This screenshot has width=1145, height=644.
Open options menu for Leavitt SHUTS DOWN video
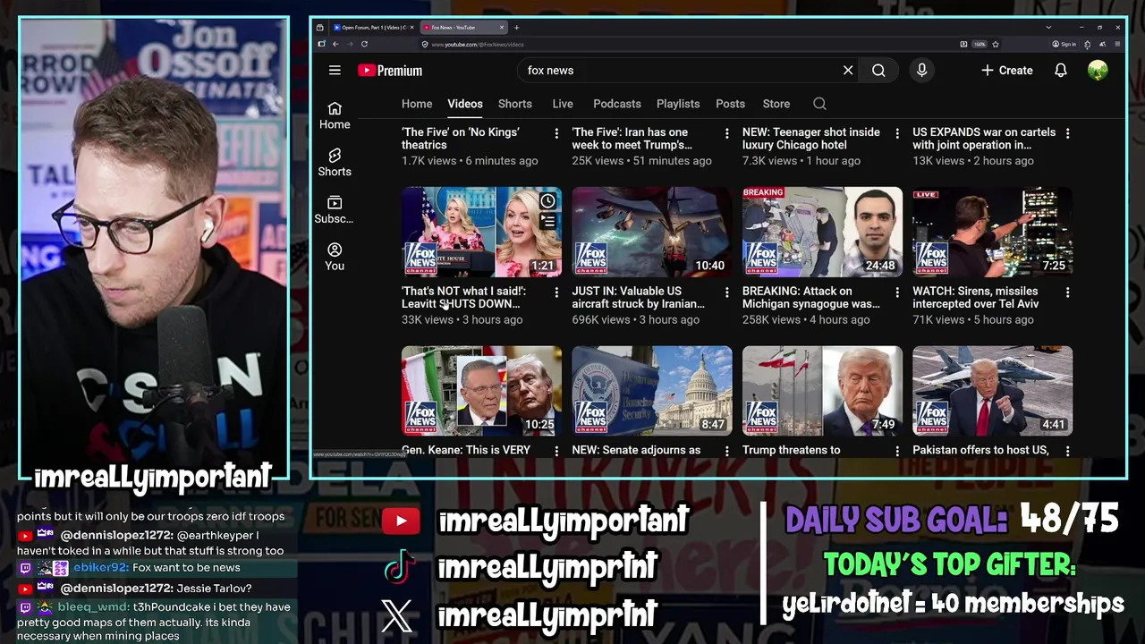tap(556, 292)
